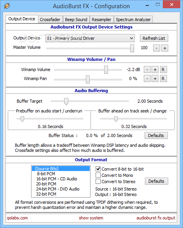This screenshot has width=183, height=228.
Task: Click the show system link
Action: click(x=91, y=218)
